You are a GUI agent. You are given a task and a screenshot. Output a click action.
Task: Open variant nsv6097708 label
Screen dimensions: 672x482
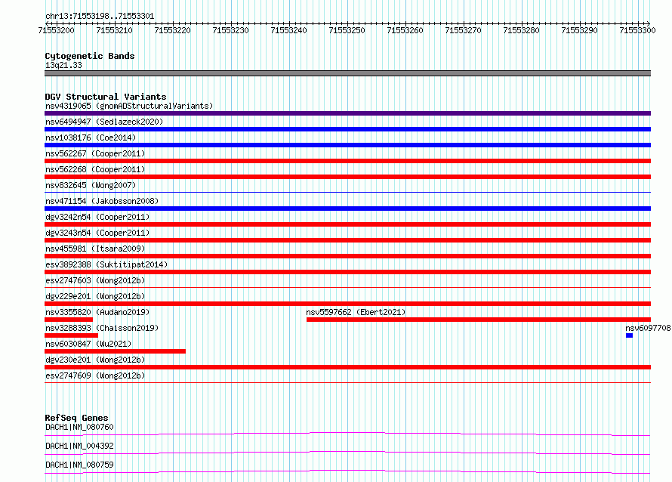648,328
